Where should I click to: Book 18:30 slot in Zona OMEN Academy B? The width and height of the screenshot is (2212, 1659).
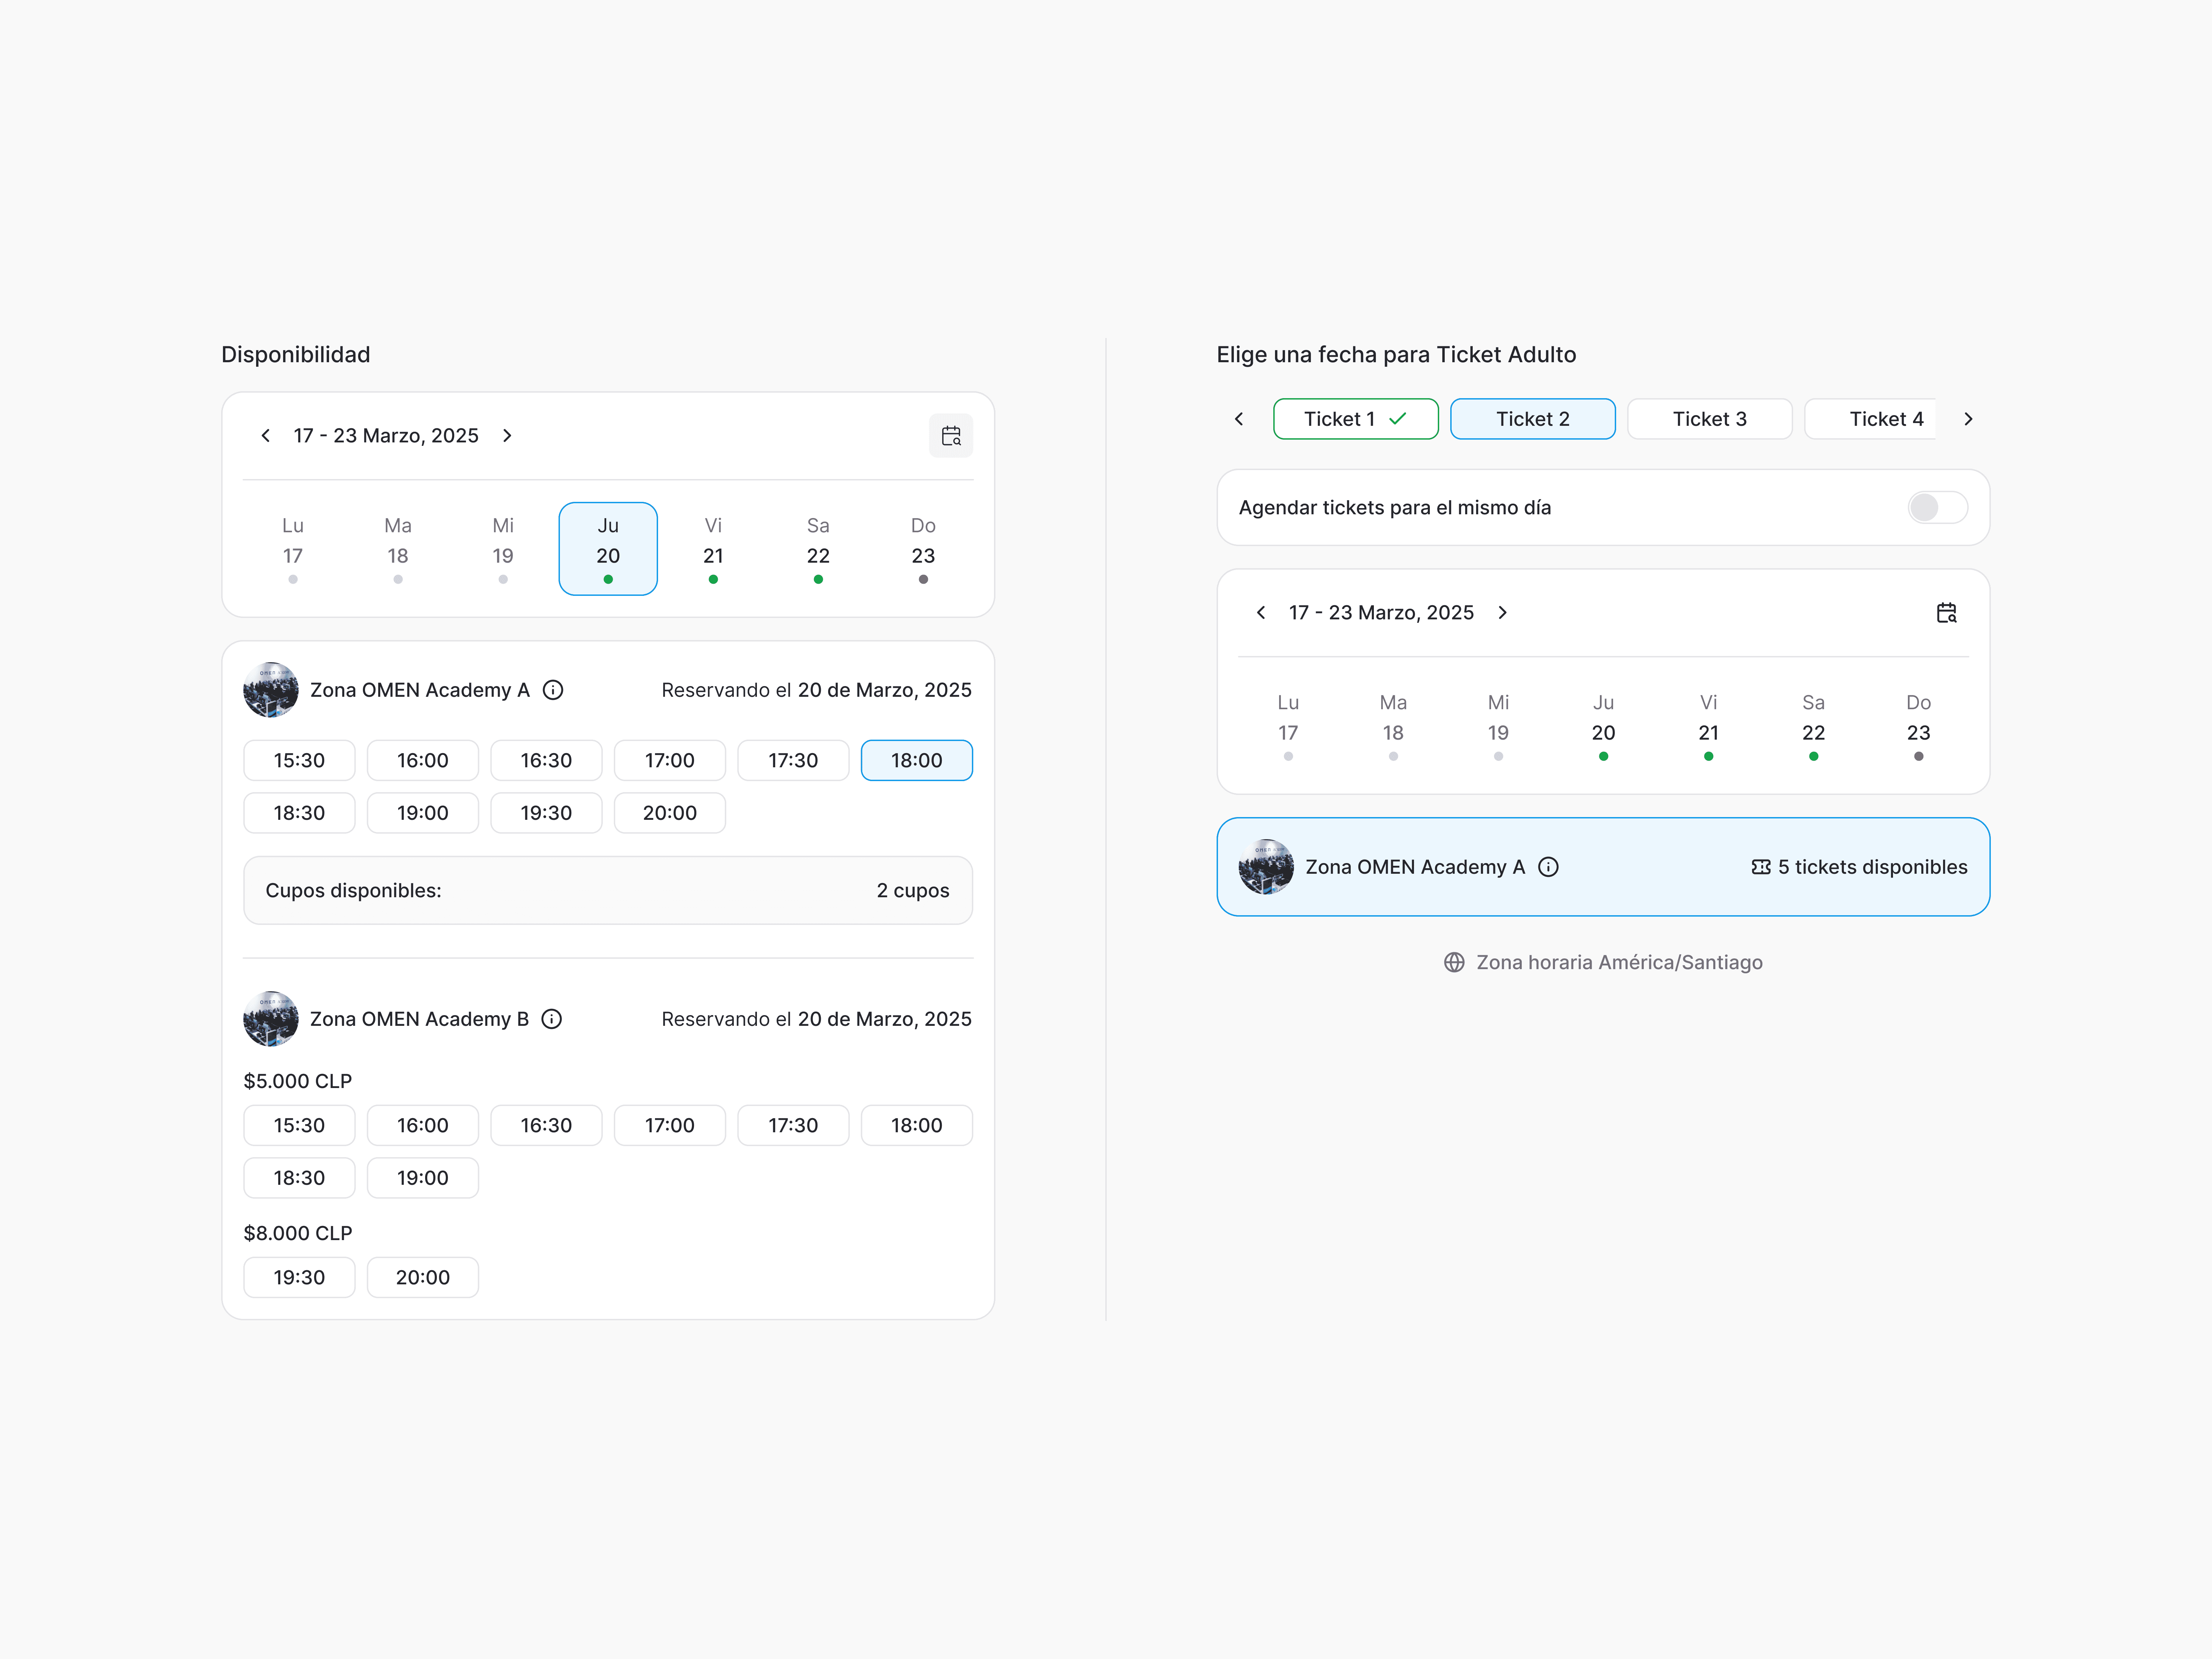point(299,1178)
